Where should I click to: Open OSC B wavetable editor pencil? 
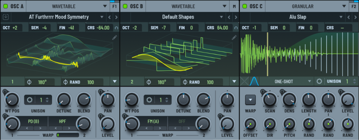[x=234, y=38]
